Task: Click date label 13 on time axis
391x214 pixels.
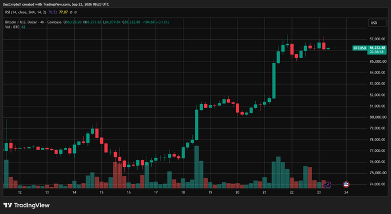Action: click(47, 193)
